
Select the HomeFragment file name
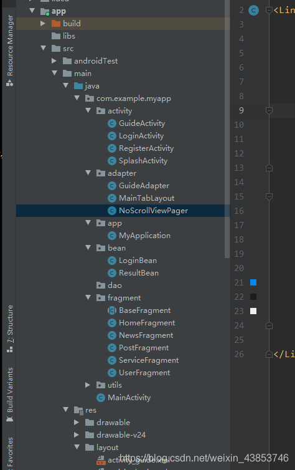coord(147,323)
